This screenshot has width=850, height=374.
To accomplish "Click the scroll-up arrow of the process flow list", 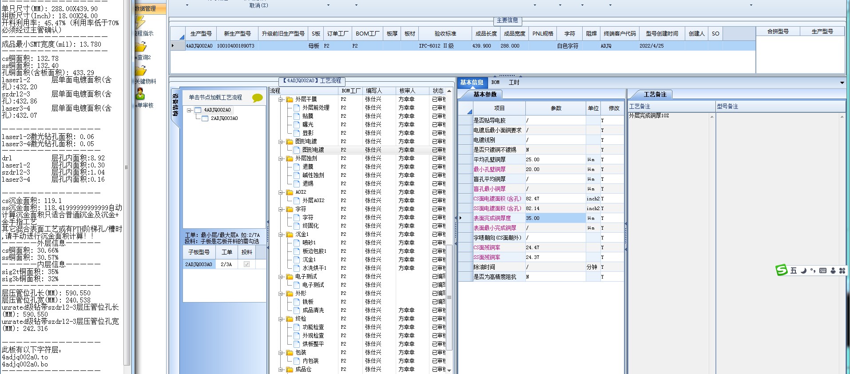I will 449,91.
